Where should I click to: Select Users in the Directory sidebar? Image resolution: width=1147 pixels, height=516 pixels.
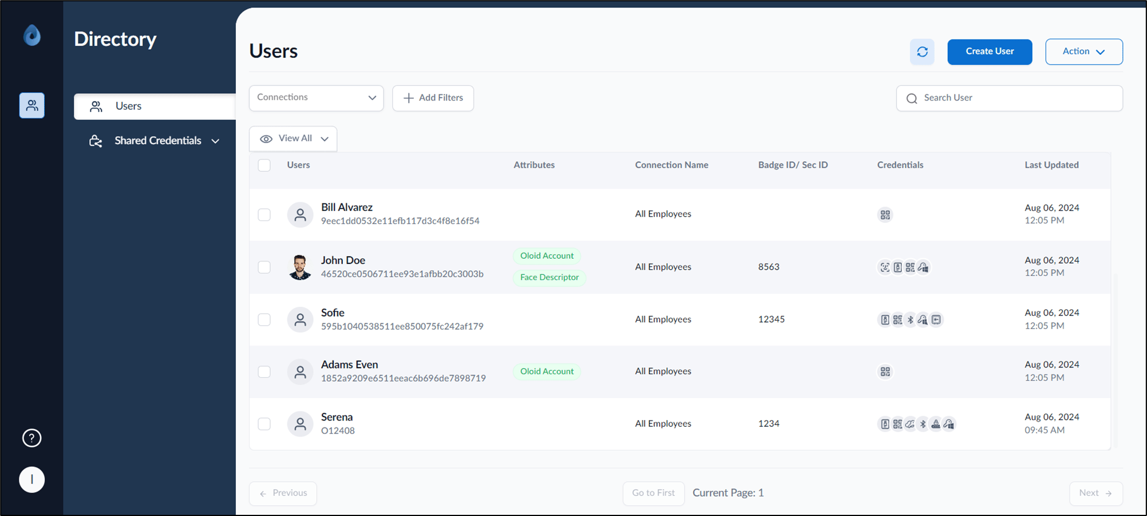tap(155, 106)
